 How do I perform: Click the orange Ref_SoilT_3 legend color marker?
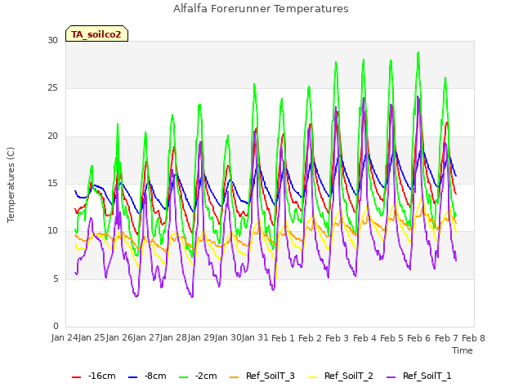(235, 377)
